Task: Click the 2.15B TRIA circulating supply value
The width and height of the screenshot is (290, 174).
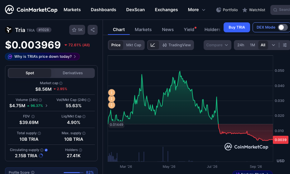Action: coord(26,156)
